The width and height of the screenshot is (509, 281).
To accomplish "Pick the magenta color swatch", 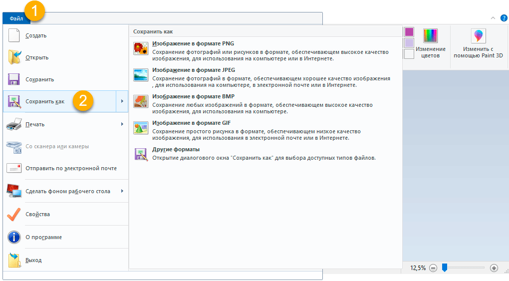I will 409,32.
